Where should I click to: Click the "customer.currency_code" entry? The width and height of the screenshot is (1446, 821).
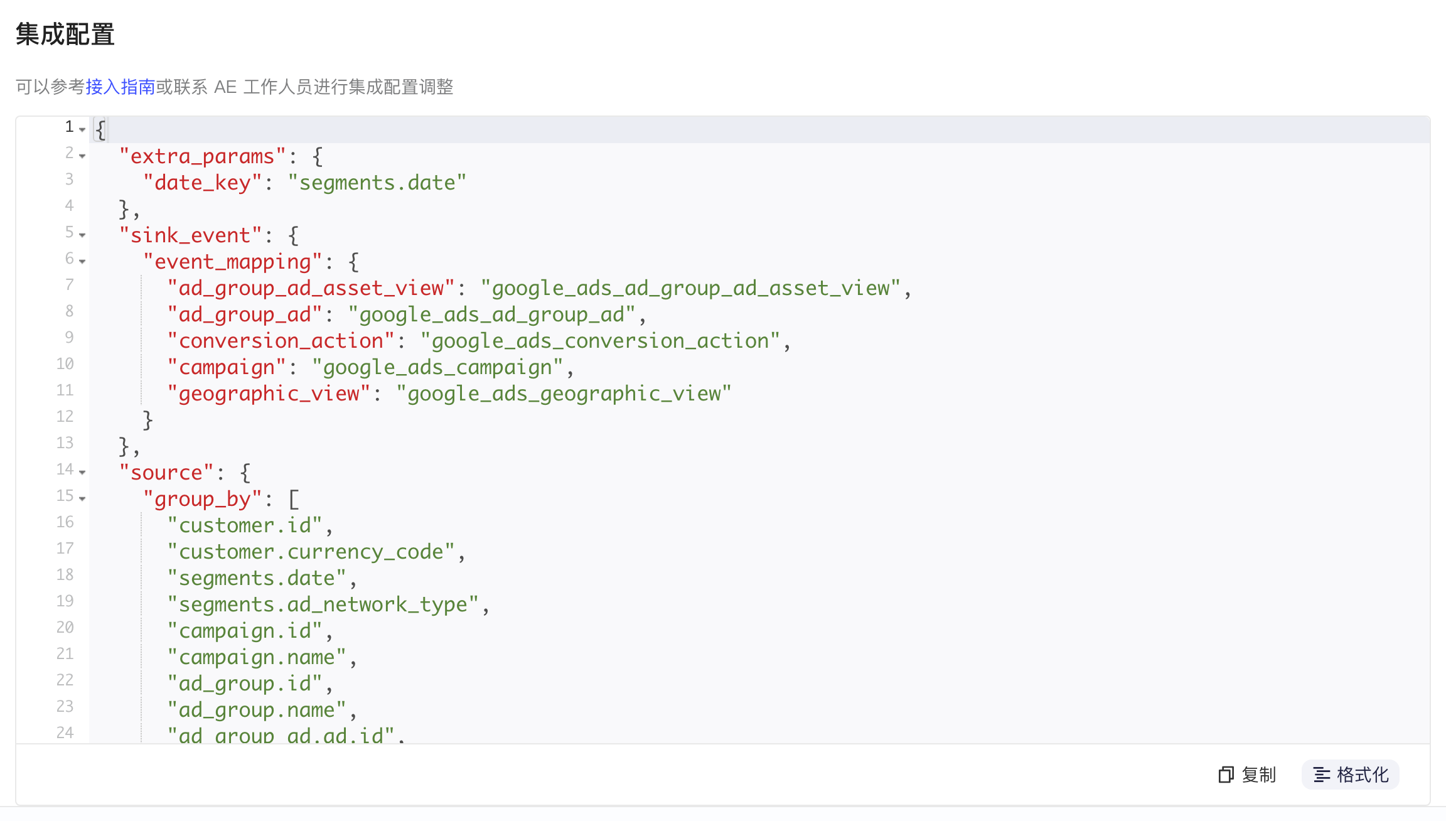[x=311, y=552]
